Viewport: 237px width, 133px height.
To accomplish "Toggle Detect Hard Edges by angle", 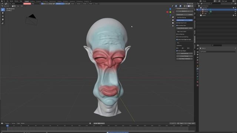I will click(x=177, y=40).
